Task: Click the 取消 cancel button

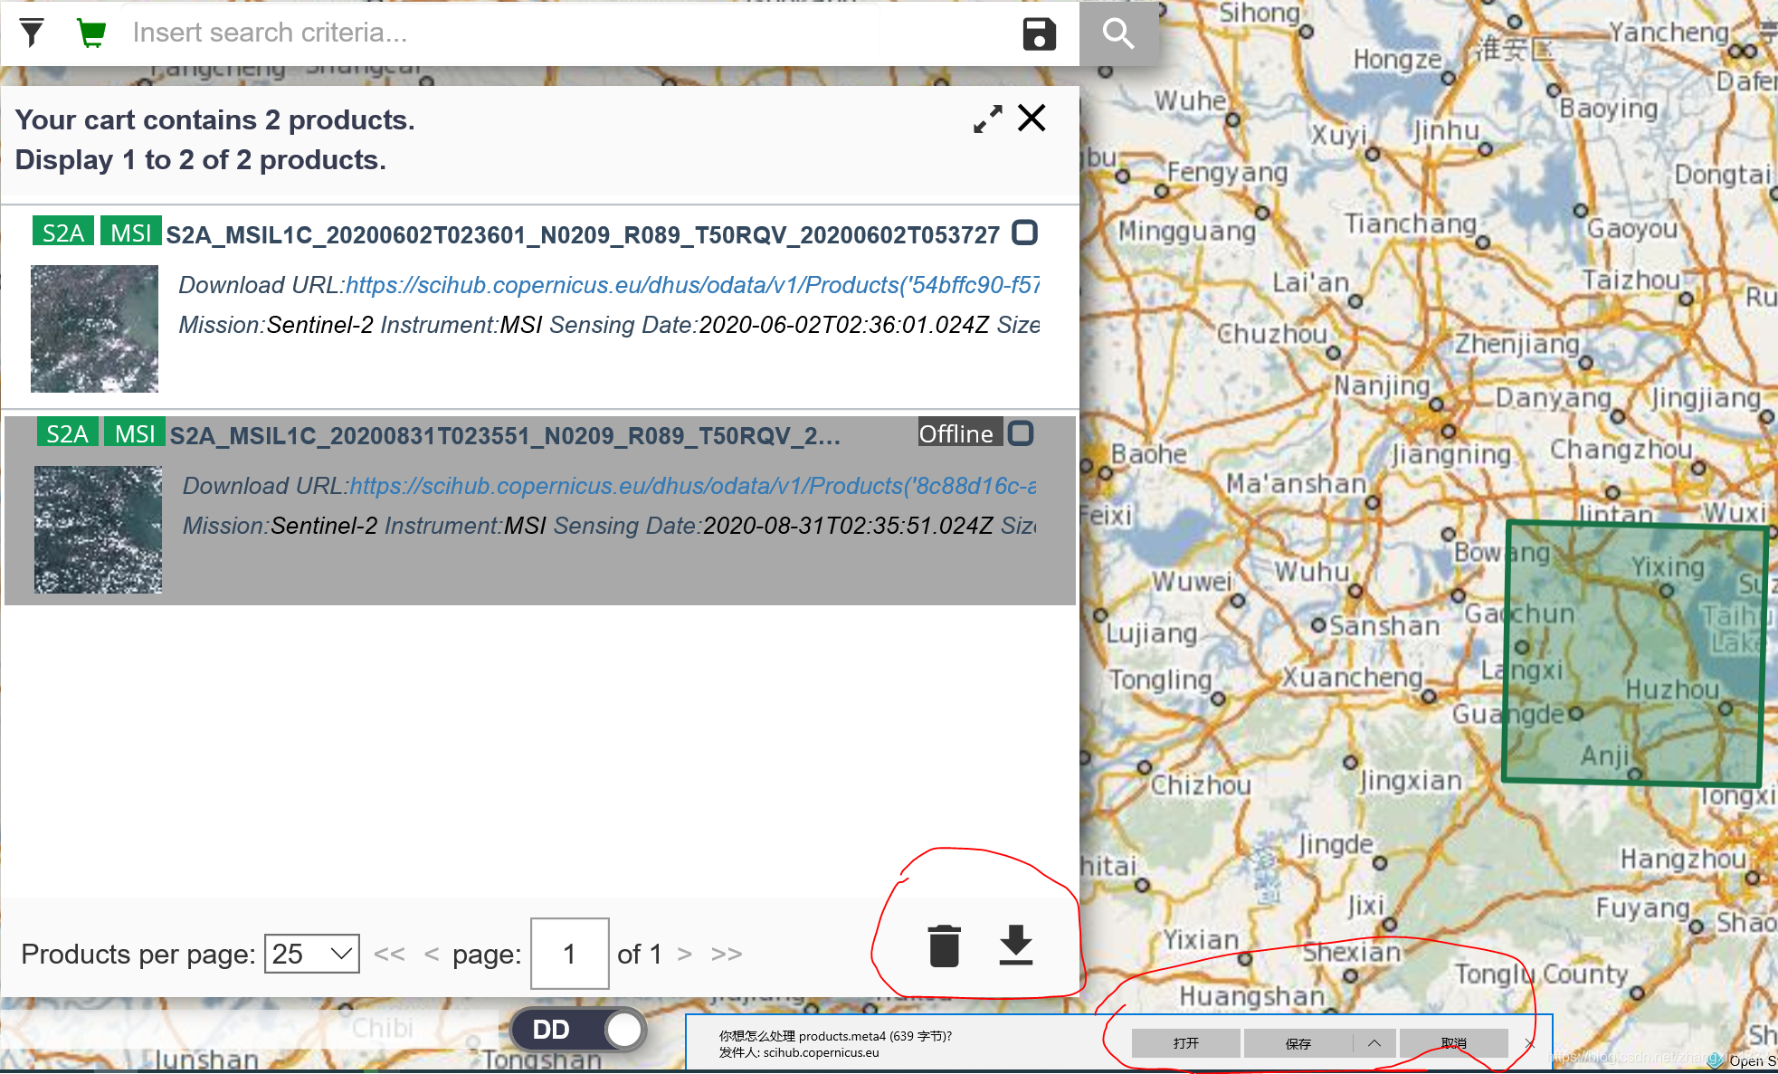Action: click(x=1453, y=1043)
